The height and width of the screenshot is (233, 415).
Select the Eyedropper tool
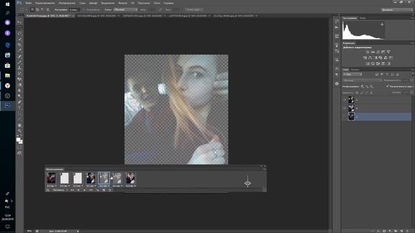[x=19, y=50]
